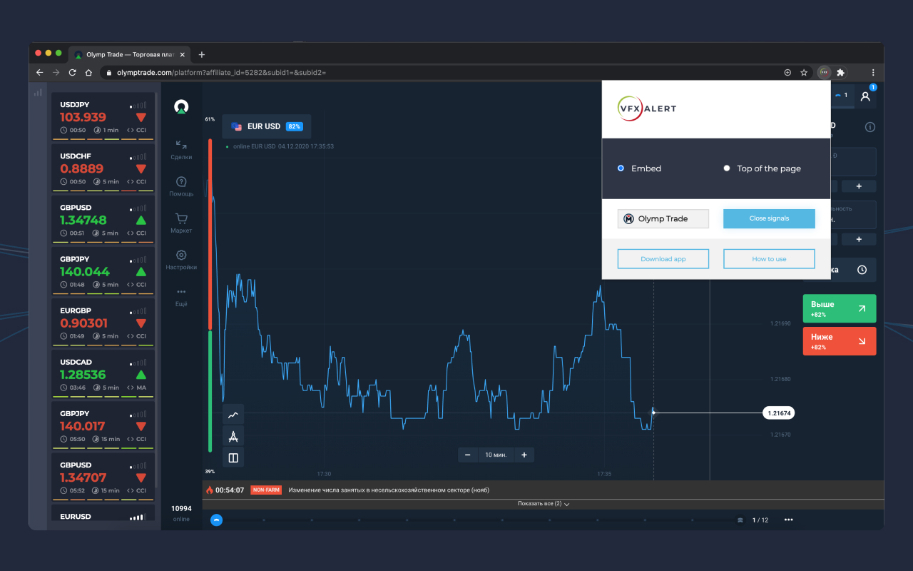This screenshot has height=571, width=913.
Task: Zoom in chart timeframe with plus
Action: [x=524, y=455]
